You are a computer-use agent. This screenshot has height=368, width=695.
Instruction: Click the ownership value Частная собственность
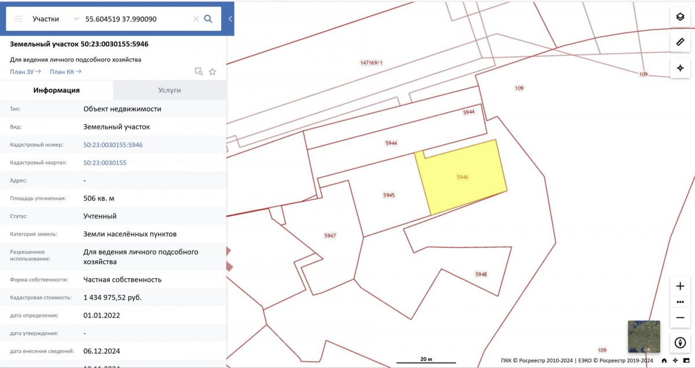pyautogui.click(x=123, y=279)
